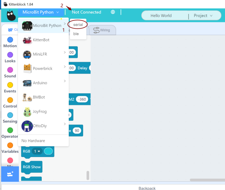Expand the MiniLFR submenu arrow
The height and width of the screenshot is (190, 225).
[x=65, y=53]
